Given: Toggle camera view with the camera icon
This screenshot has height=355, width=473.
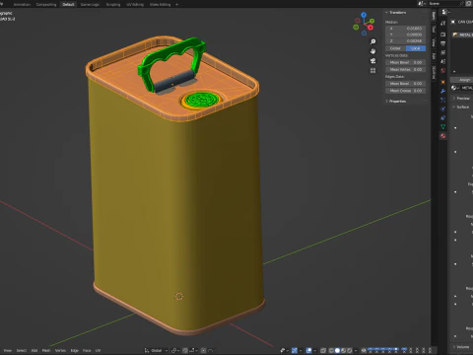Looking at the screenshot, I should click(372, 61).
